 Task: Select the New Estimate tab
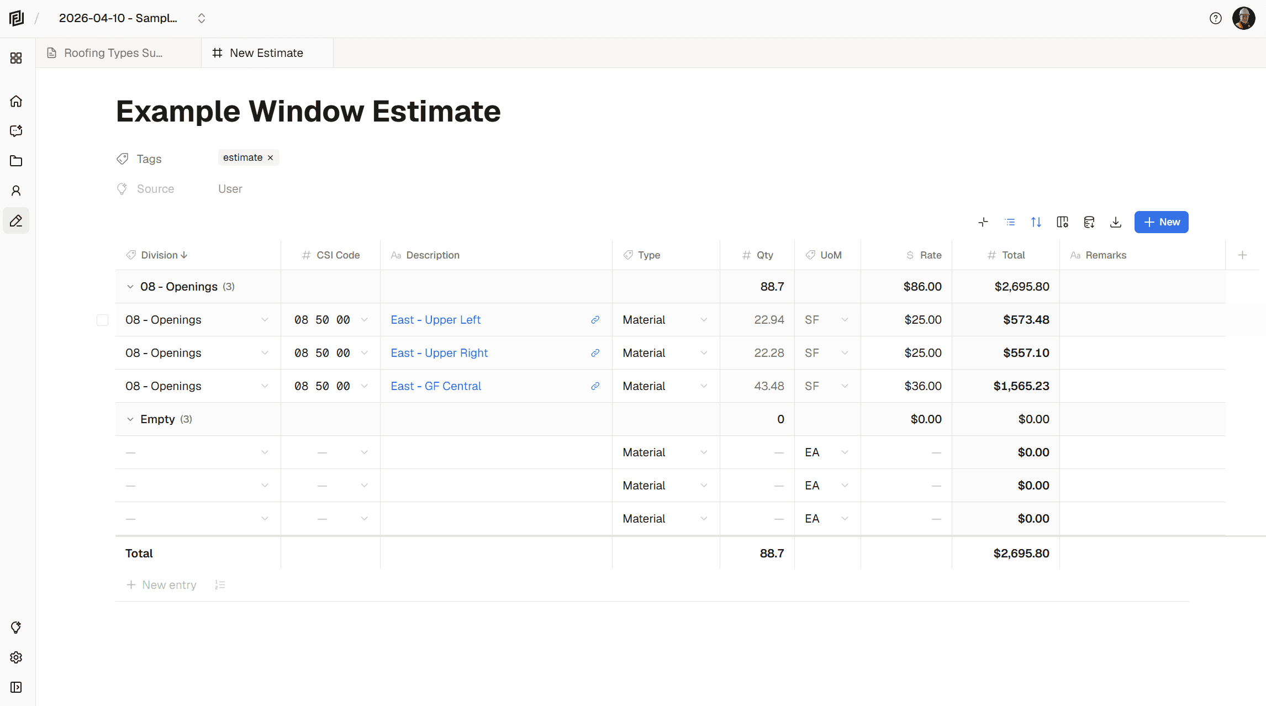click(266, 53)
